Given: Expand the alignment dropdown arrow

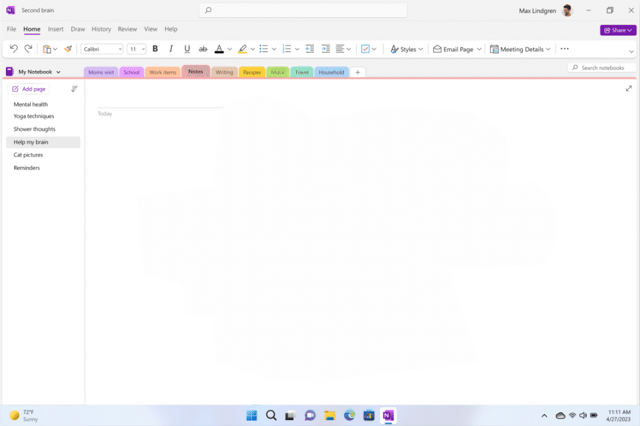Looking at the screenshot, I should 348,49.
